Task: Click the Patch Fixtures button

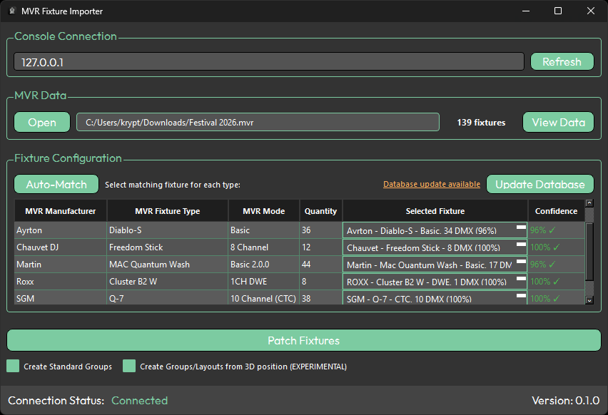Action: point(303,340)
